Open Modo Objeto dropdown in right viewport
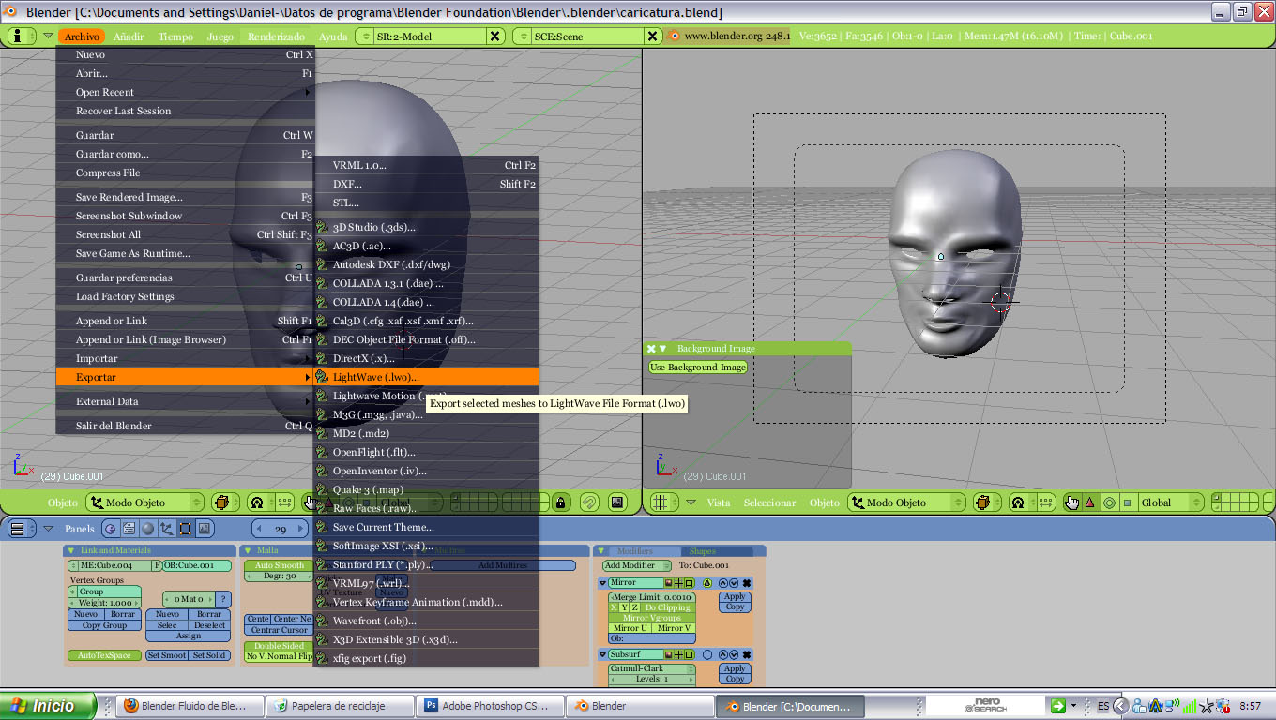Image resolution: width=1276 pixels, height=720 pixels. [x=906, y=502]
